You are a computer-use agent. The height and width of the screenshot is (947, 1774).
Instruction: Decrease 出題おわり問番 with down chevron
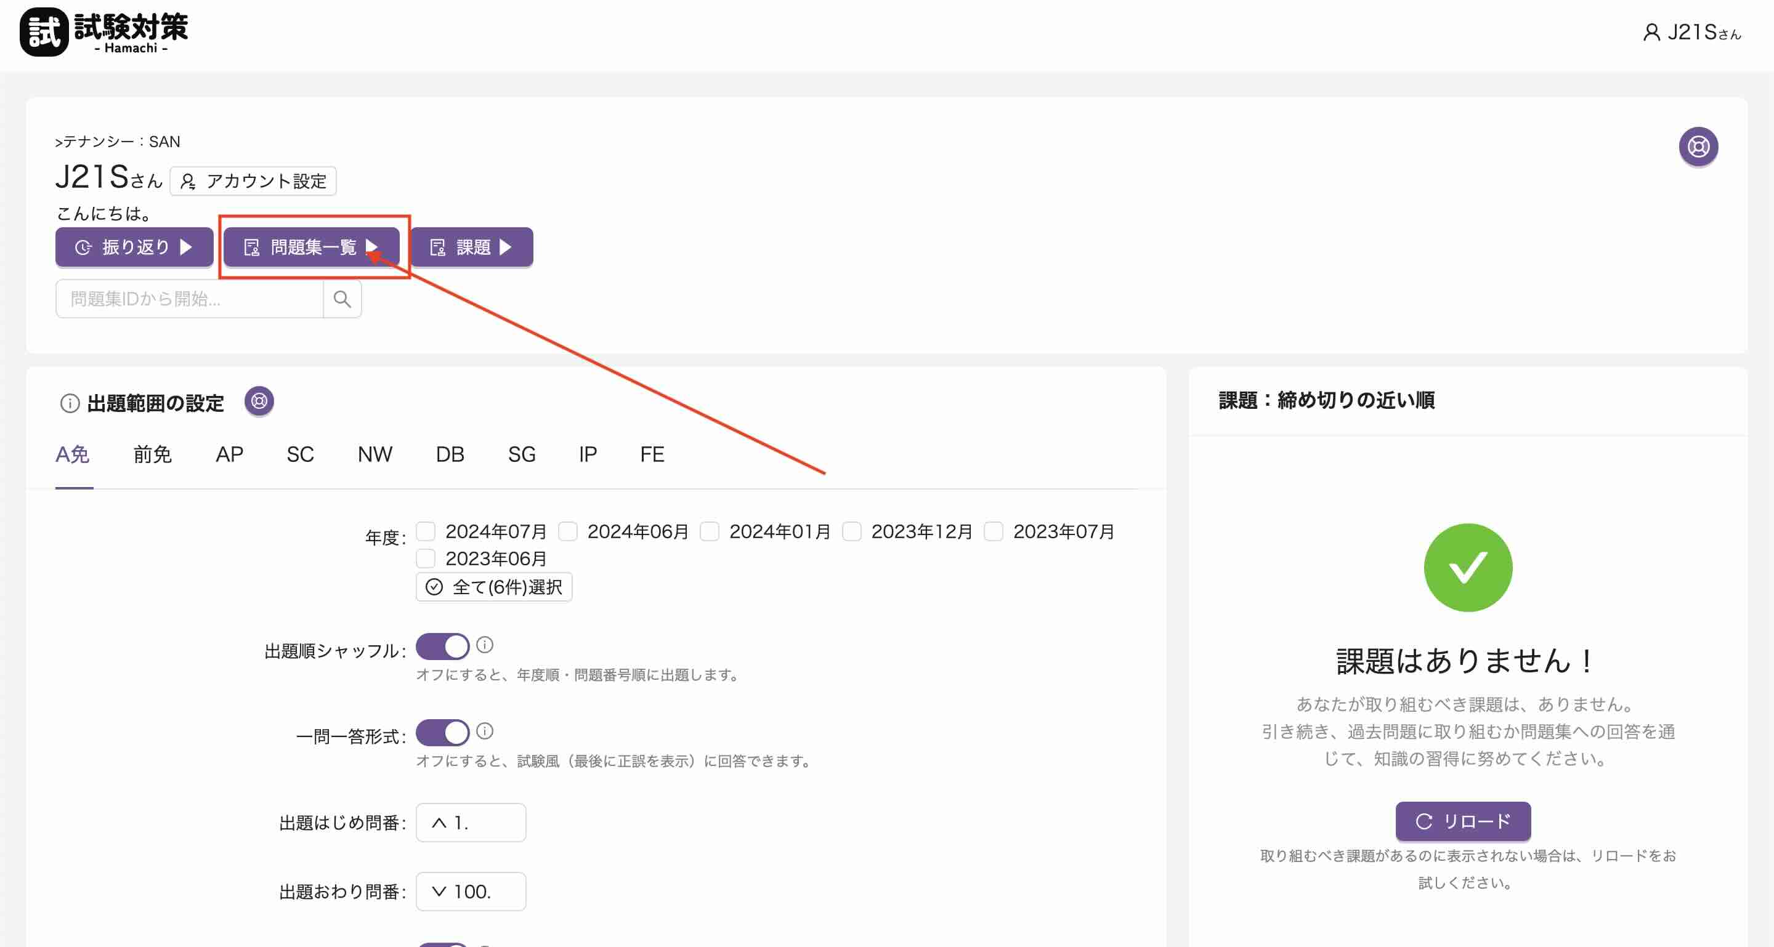point(439,891)
